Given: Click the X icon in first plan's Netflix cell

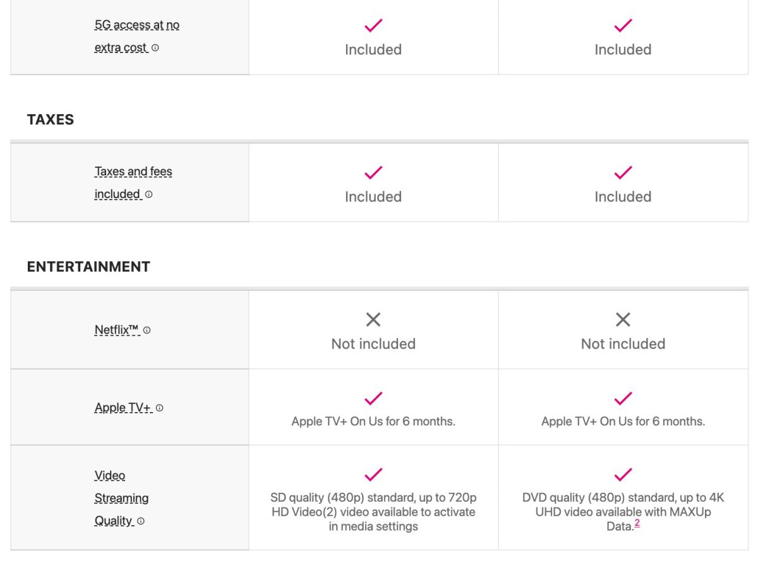Looking at the screenshot, I should [373, 320].
